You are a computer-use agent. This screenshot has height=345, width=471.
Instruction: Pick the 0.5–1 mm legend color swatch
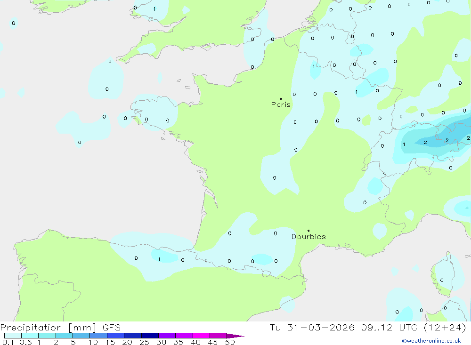click(x=30, y=336)
